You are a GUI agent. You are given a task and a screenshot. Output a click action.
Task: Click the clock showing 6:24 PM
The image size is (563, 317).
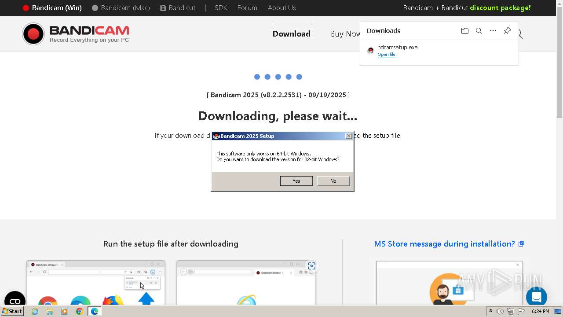pyautogui.click(x=540, y=311)
